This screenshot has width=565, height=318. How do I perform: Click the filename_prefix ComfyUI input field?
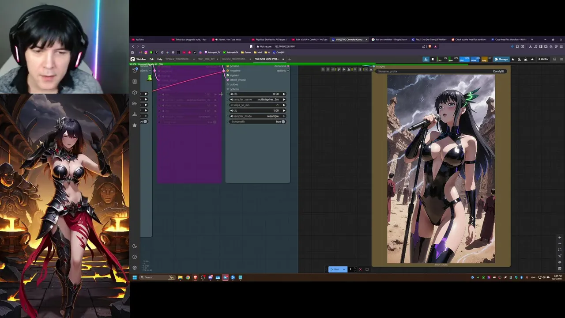(441, 71)
